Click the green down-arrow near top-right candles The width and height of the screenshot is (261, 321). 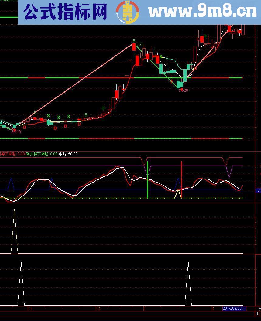point(206,36)
